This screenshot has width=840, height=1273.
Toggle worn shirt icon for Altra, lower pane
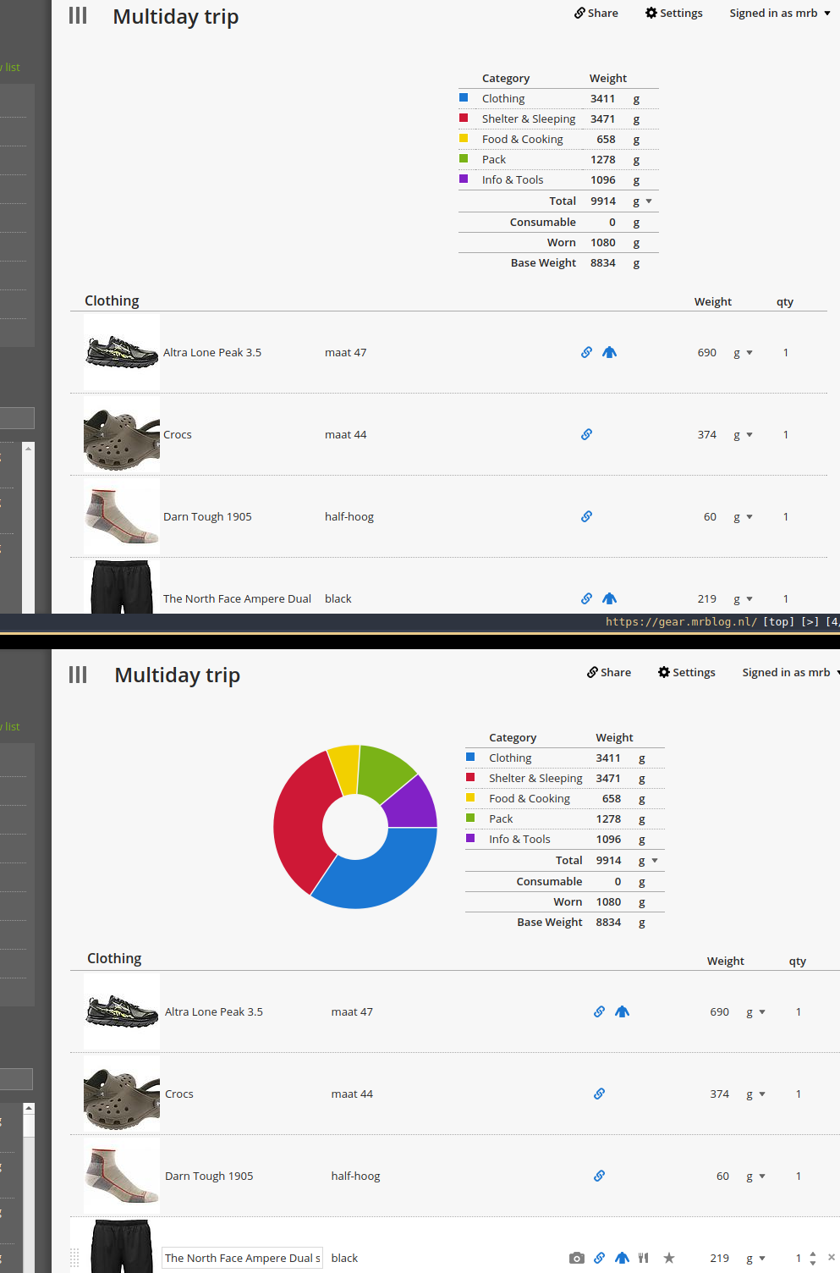(622, 1011)
